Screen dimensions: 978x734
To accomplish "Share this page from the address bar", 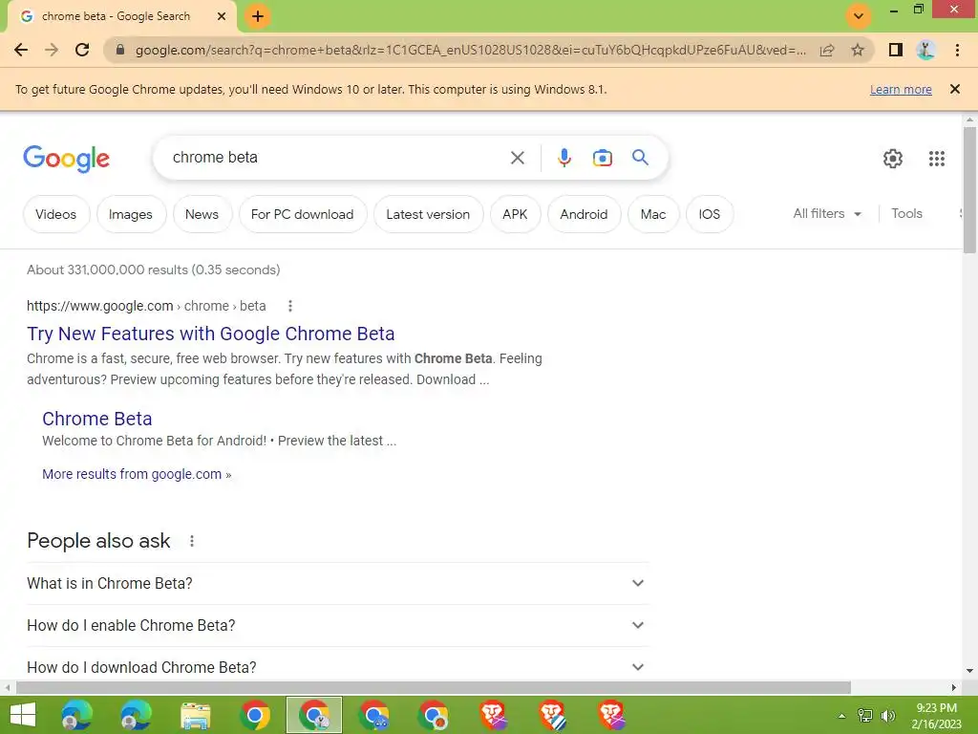I will click(827, 50).
